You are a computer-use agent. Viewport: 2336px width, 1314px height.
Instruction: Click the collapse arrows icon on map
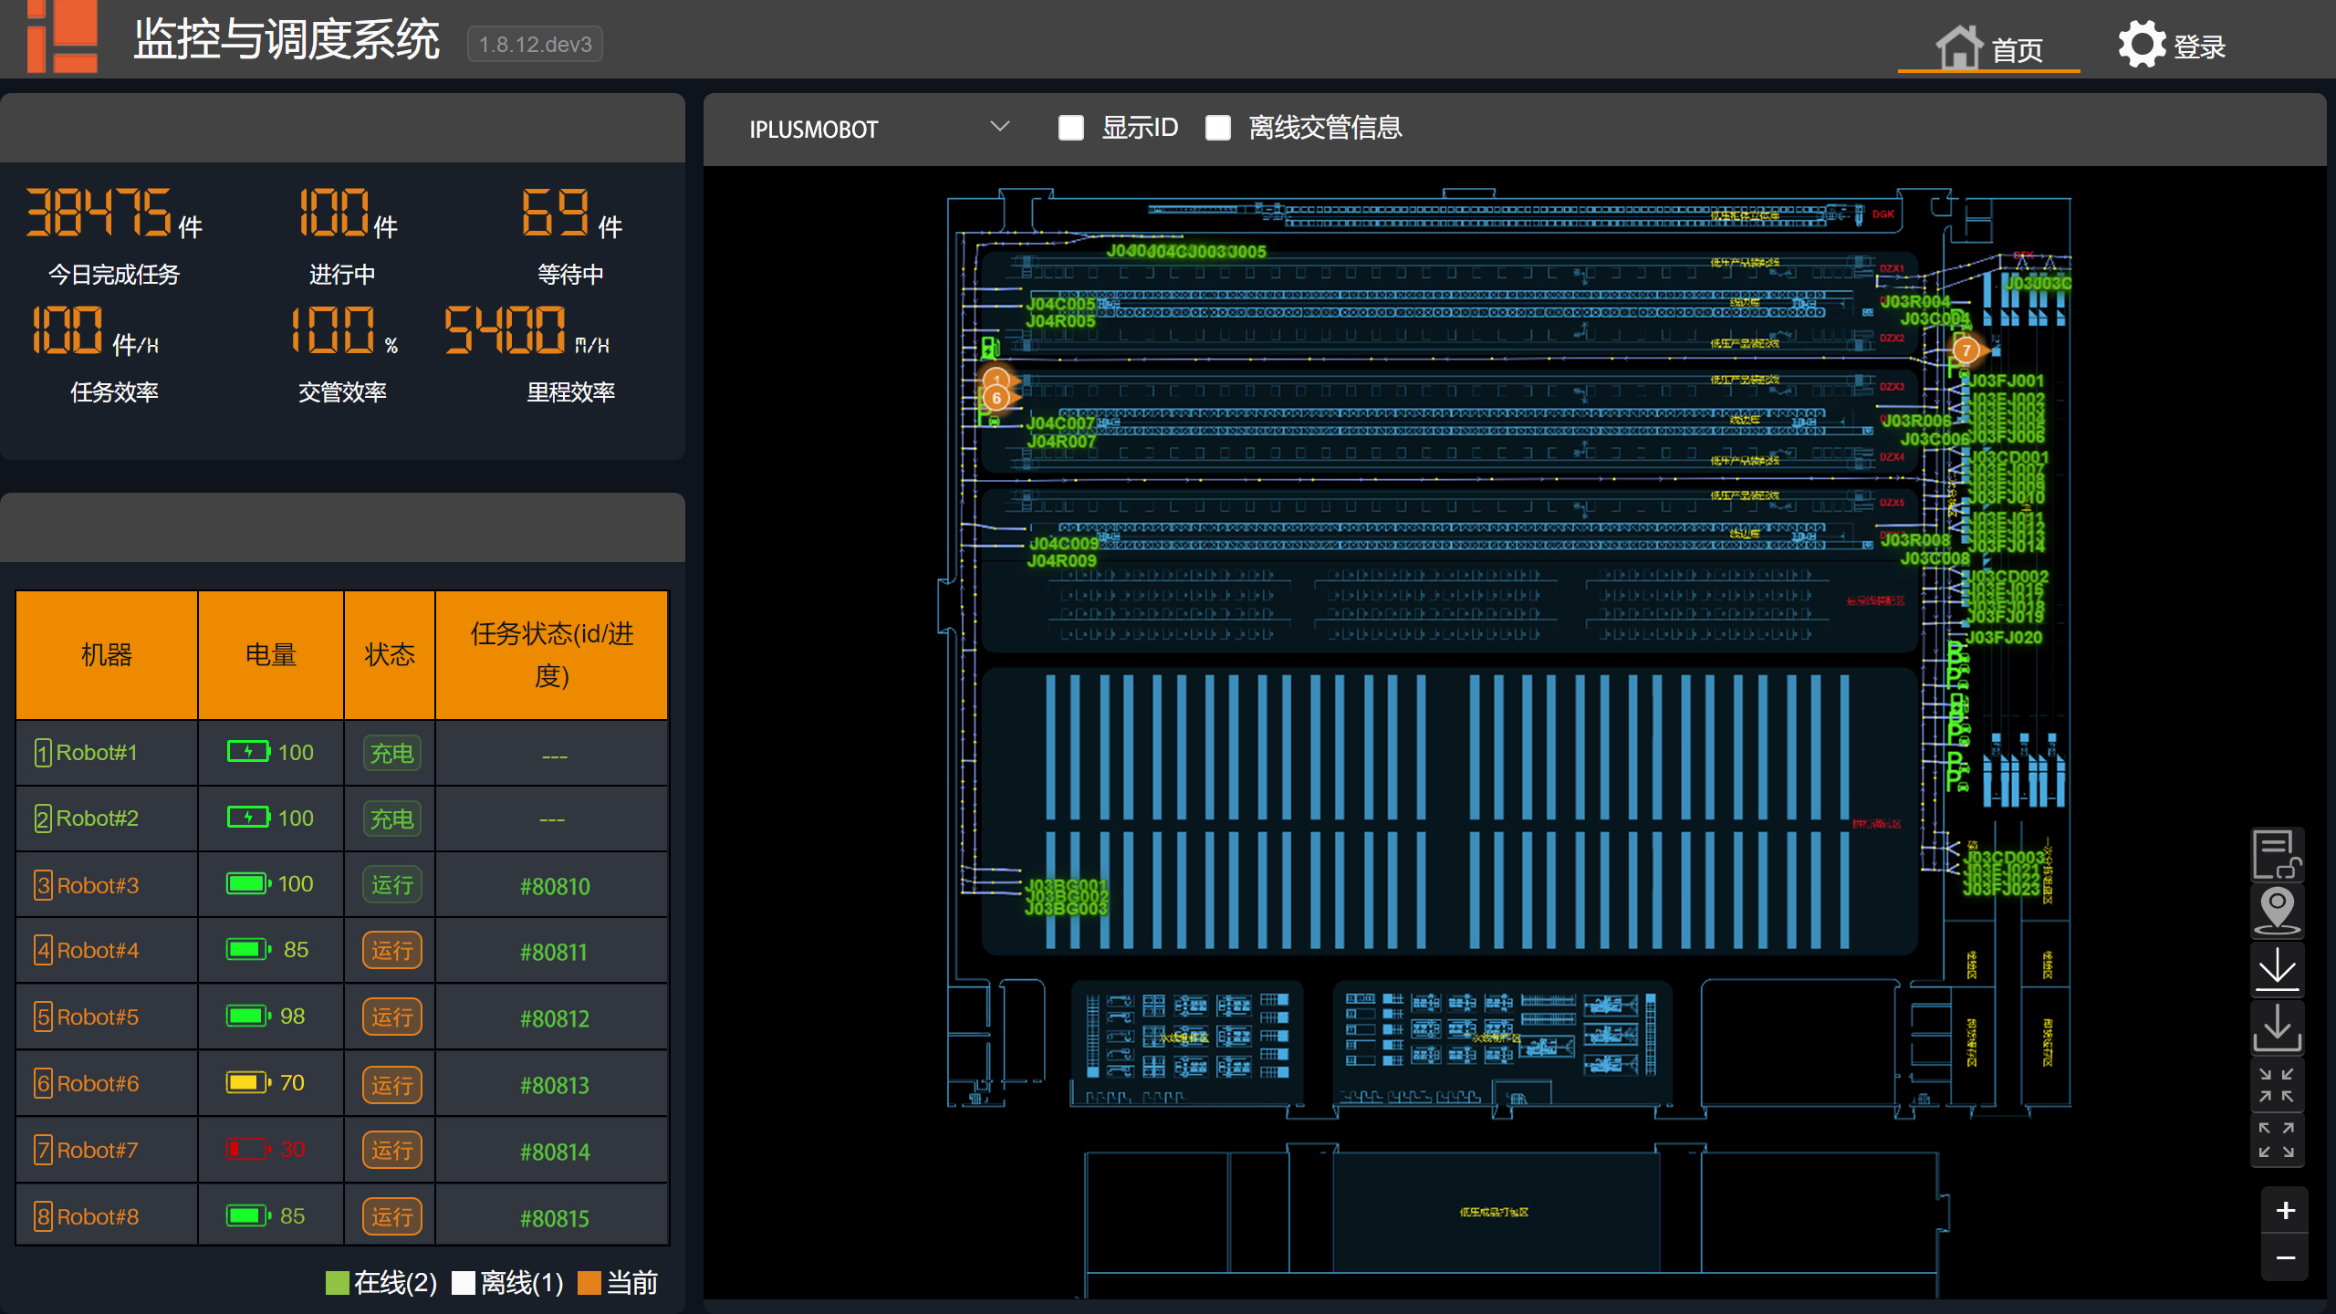click(2276, 1085)
